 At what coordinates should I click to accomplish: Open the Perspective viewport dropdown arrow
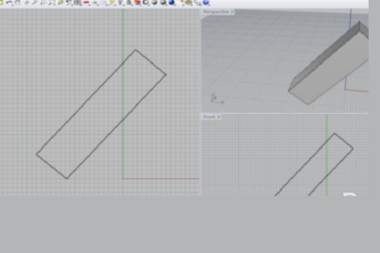tap(232, 11)
